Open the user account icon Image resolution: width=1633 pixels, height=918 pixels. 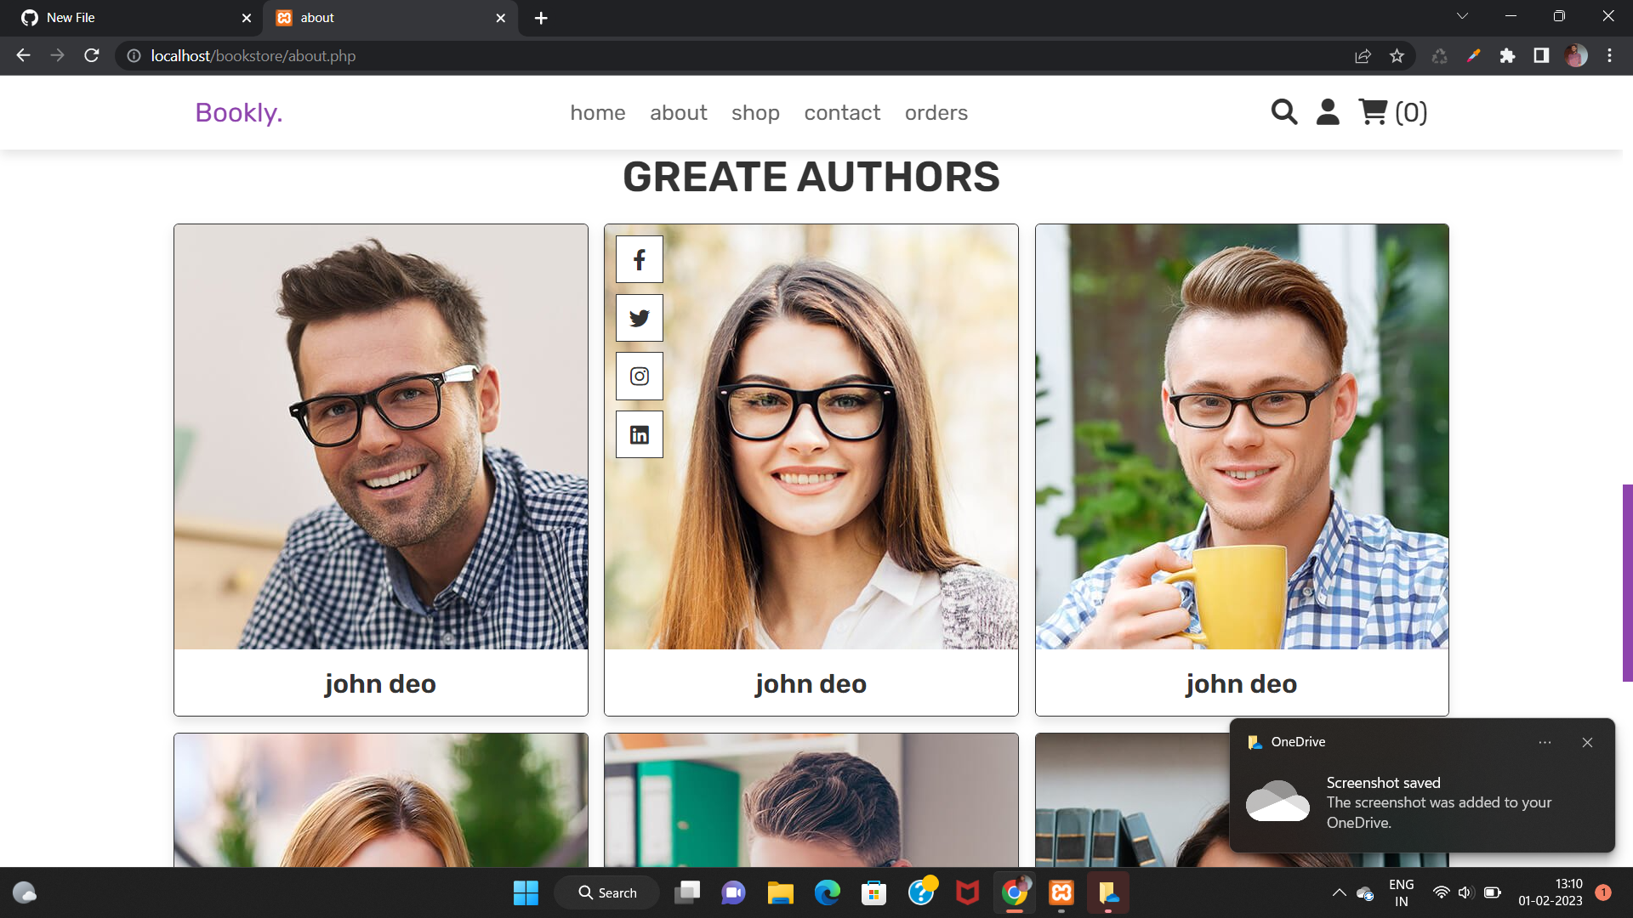pos(1328,112)
